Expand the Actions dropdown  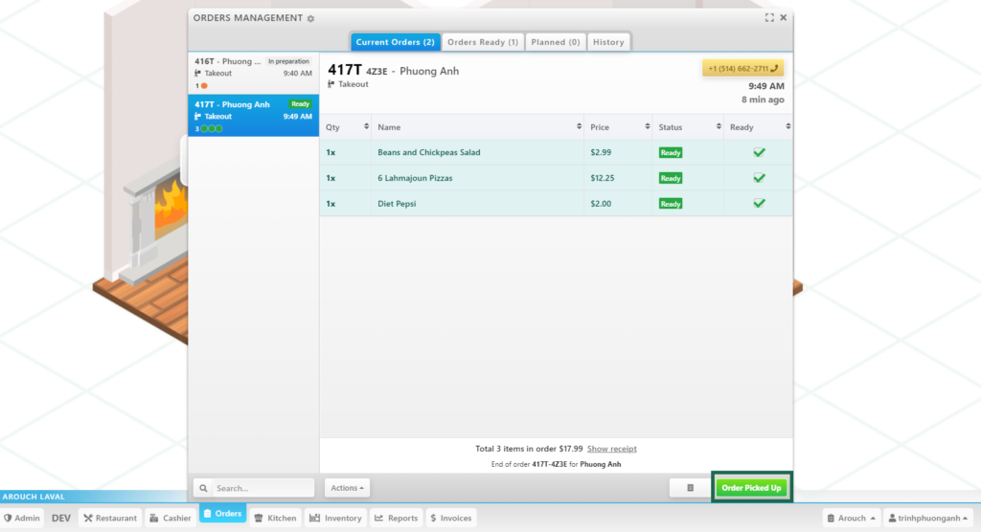pos(347,488)
